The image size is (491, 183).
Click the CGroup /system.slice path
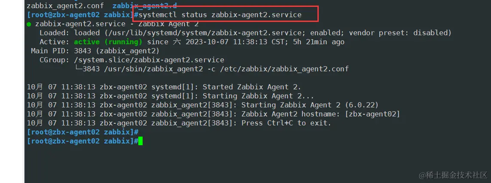click(x=149, y=60)
